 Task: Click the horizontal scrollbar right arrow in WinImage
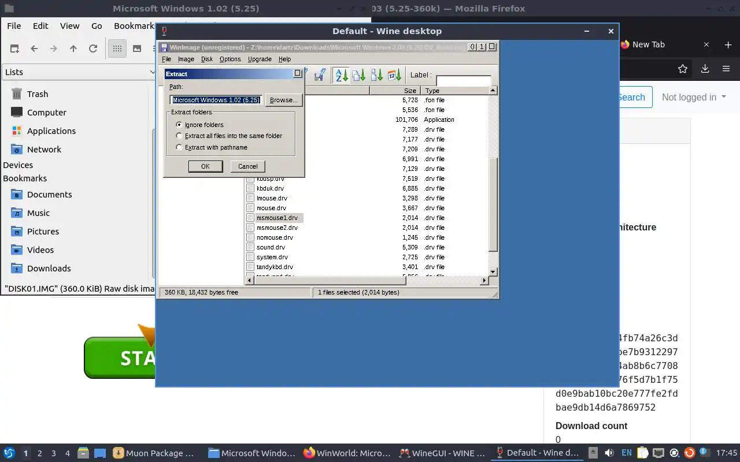tap(484, 281)
